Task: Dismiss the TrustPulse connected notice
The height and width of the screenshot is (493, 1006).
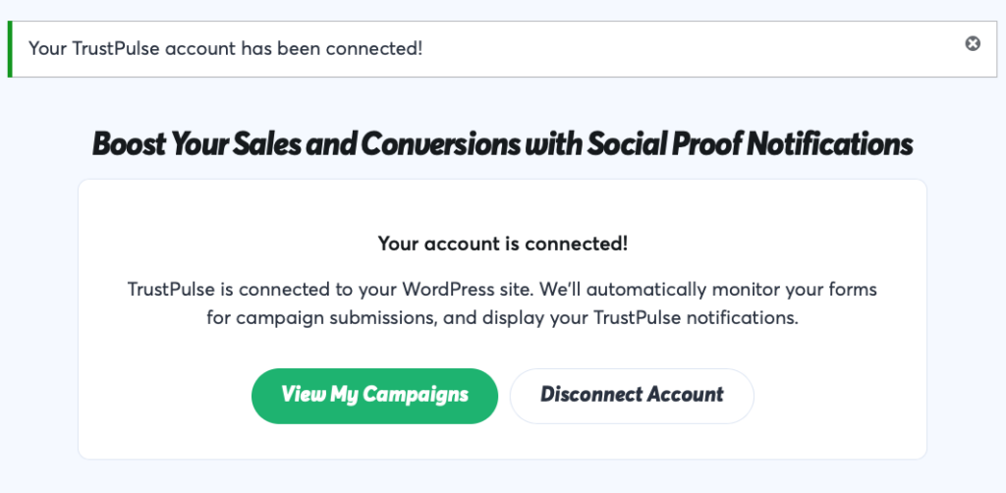Action: (x=973, y=43)
